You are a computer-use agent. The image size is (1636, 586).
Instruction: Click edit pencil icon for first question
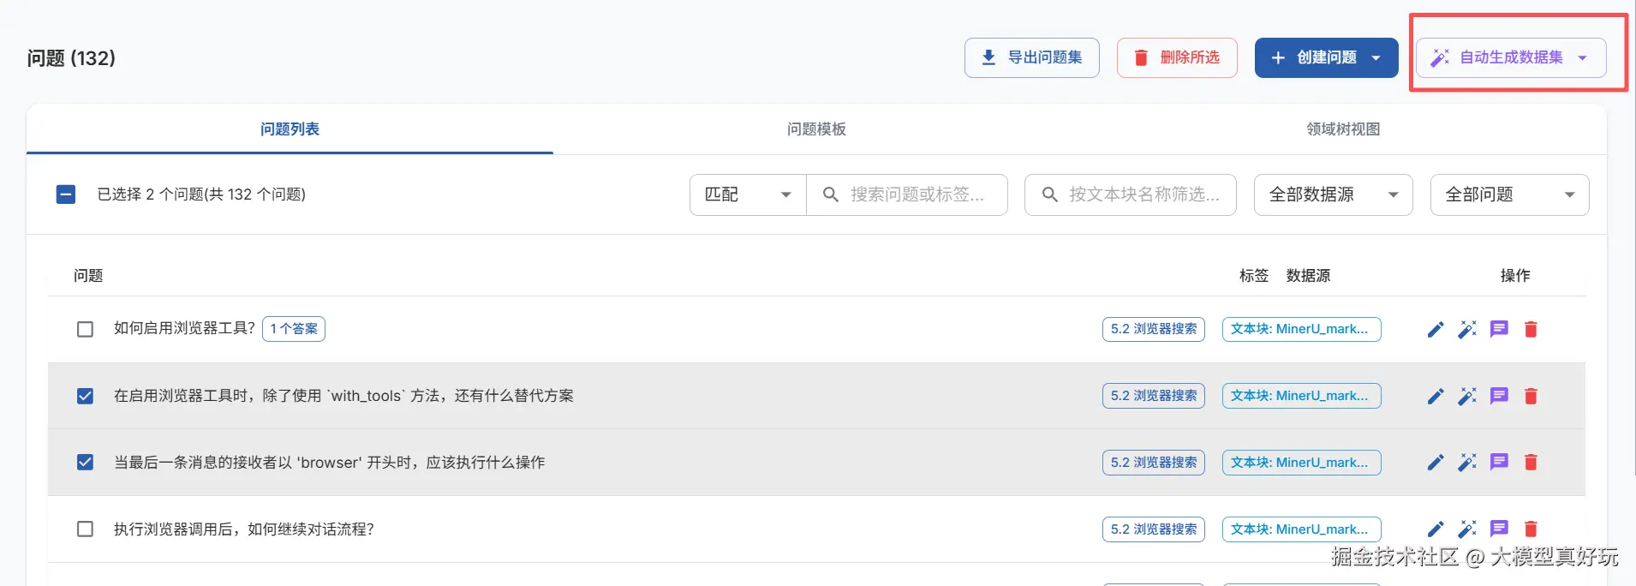point(1436,330)
